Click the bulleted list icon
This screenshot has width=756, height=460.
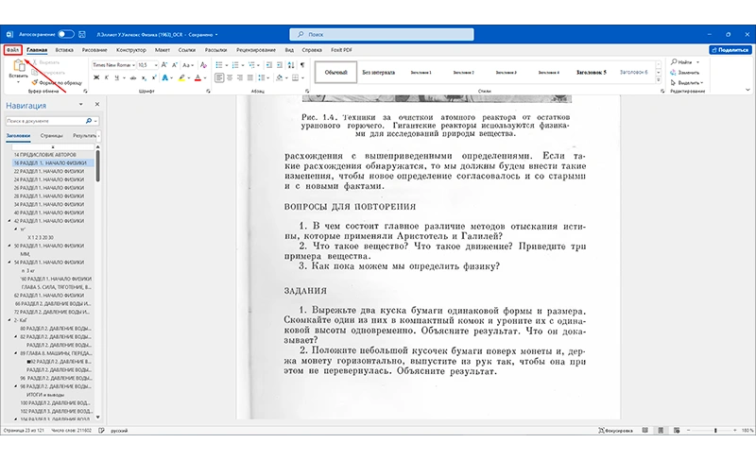point(219,64)
